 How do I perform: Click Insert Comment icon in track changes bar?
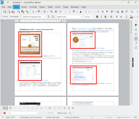coord(55,108)
